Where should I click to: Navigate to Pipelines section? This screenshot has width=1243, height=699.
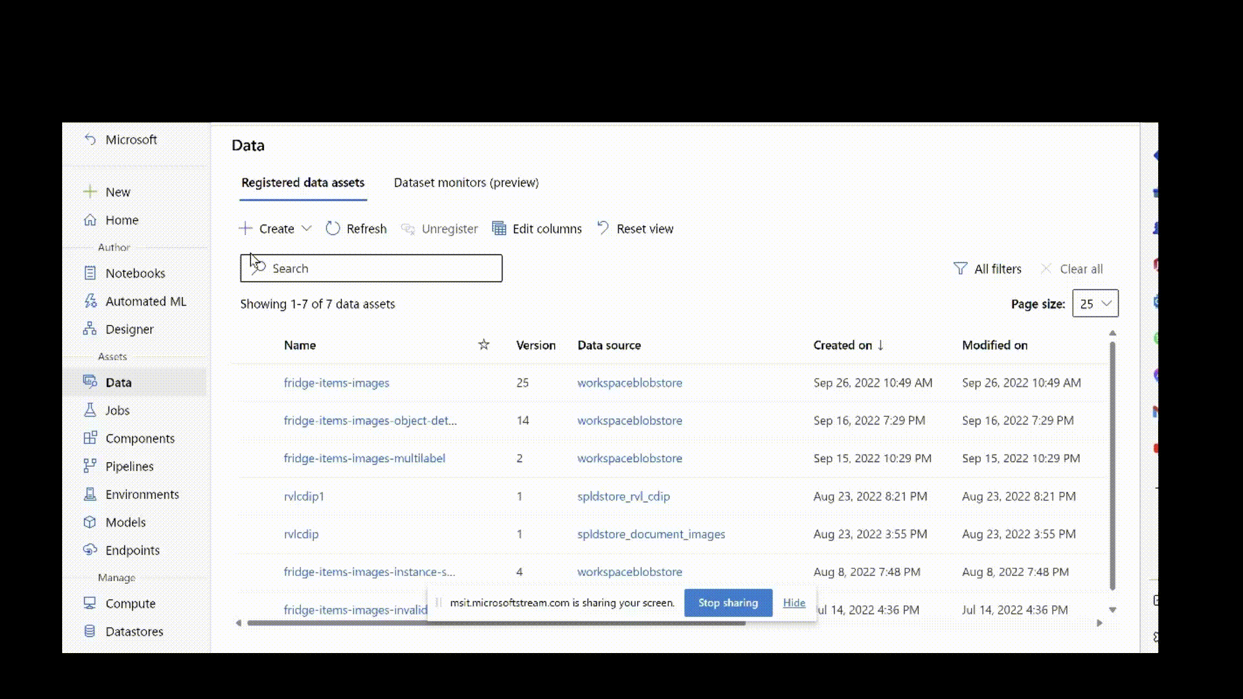pos(129,466)
